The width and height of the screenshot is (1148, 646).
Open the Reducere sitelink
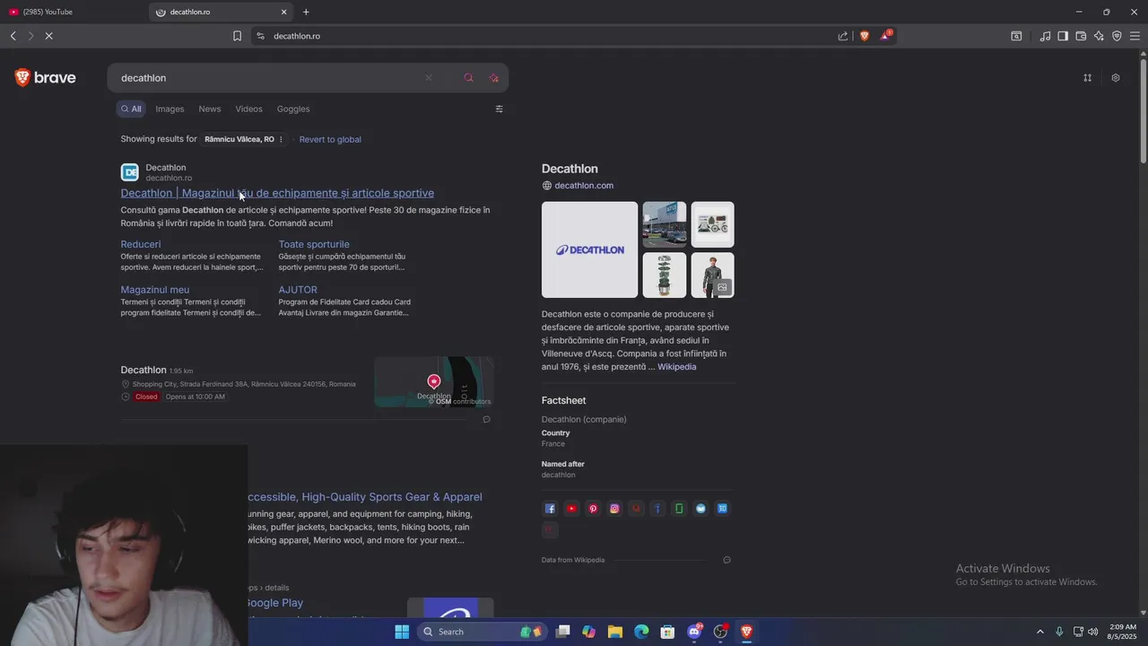(x=141, y=244)
